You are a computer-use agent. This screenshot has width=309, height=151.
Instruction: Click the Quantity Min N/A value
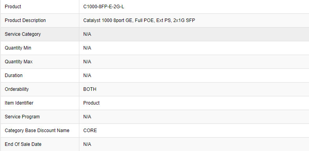87,48
